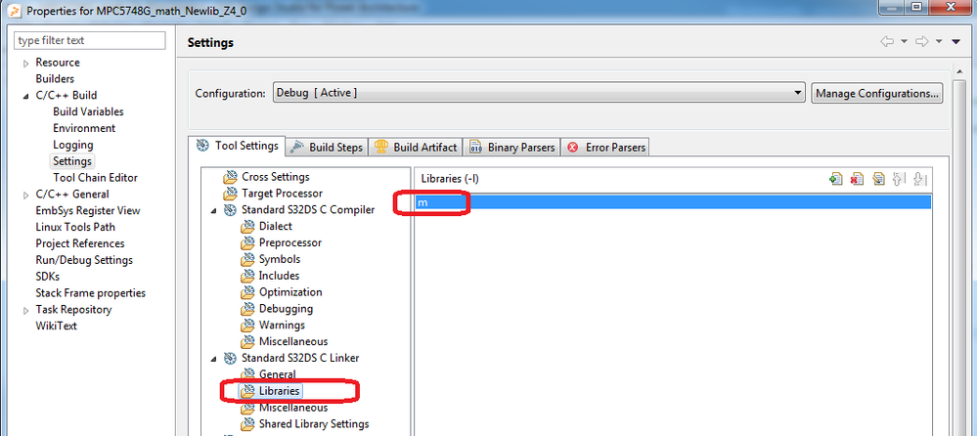Open the Error Parsers tab
The image size is (977, 436).
coord(605,148)
